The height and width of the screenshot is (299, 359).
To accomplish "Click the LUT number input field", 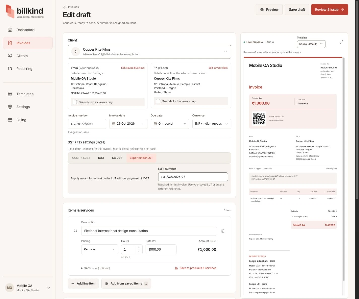I will coord(193,177).
